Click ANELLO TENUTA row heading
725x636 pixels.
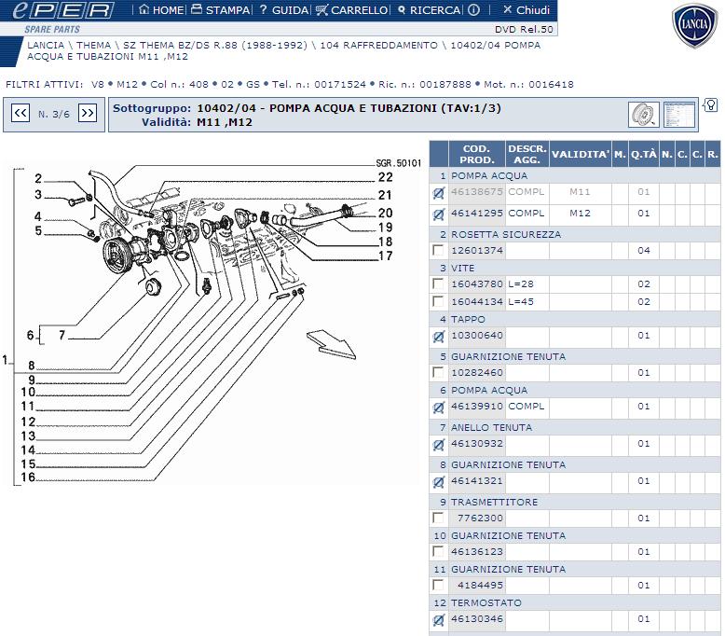coord(491,427)
